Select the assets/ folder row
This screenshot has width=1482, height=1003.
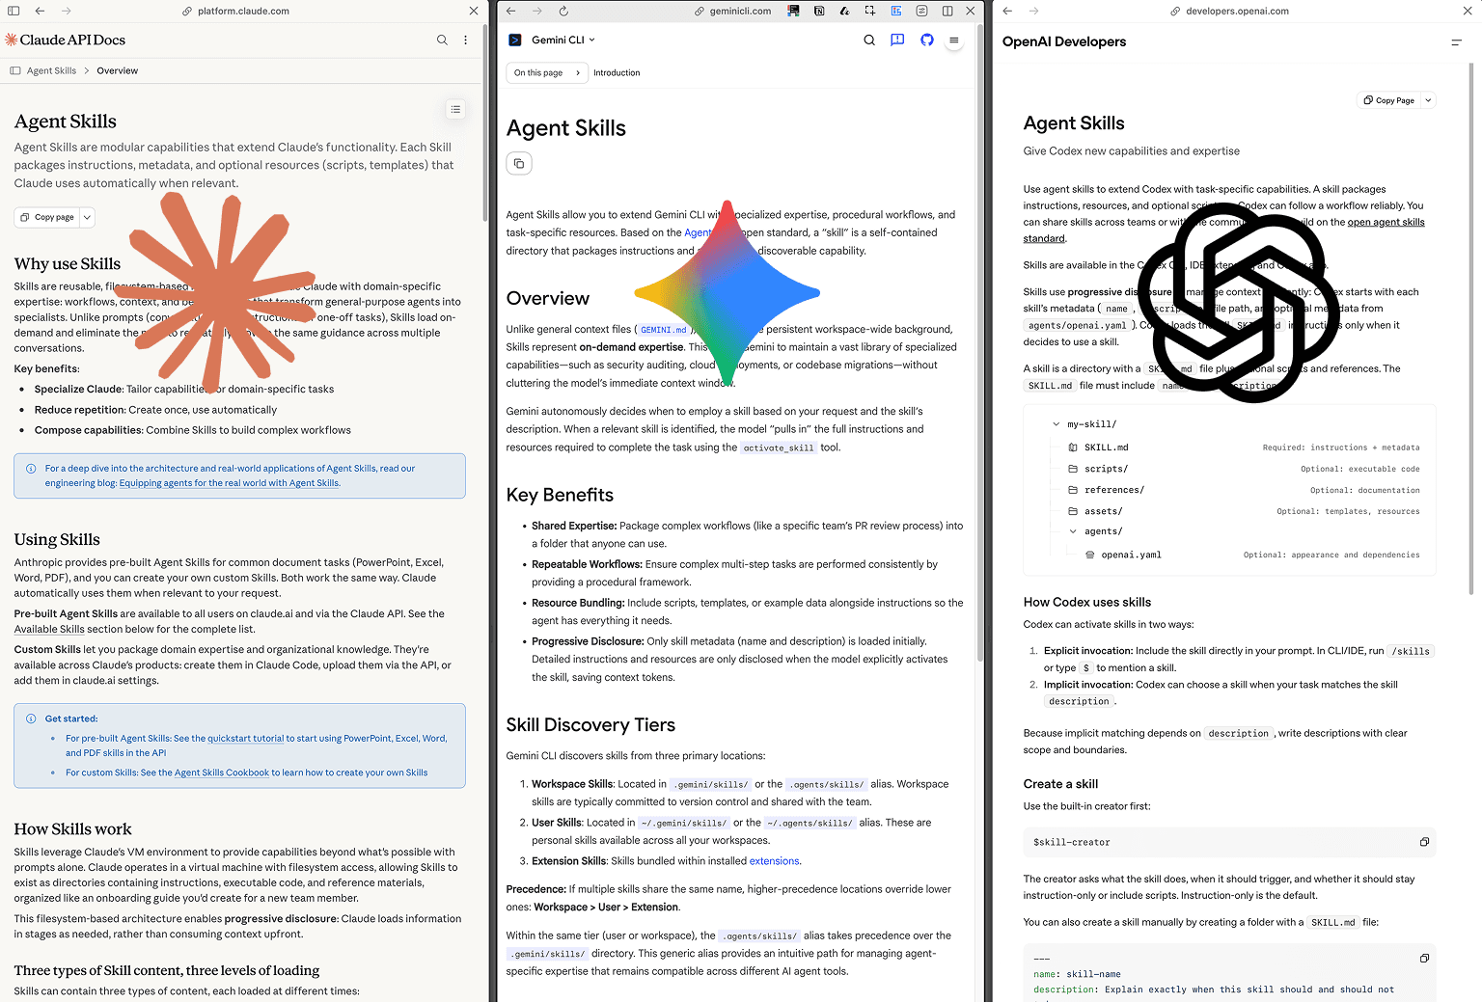pyautogui.click(x=1243, y=511)
